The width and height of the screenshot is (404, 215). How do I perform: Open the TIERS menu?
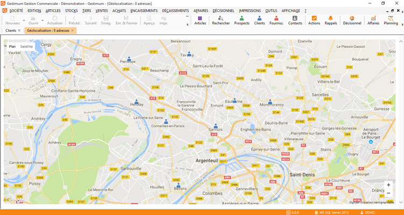pos(87,11)
